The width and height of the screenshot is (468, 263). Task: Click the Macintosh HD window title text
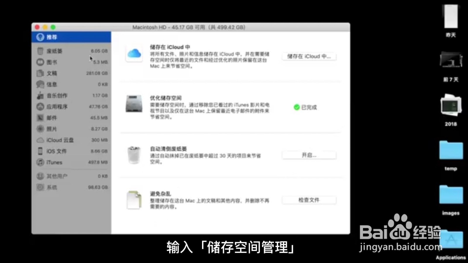coord(189,27)
